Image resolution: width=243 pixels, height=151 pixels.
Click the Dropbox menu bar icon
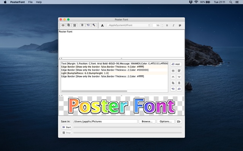[x=191, y=2]
